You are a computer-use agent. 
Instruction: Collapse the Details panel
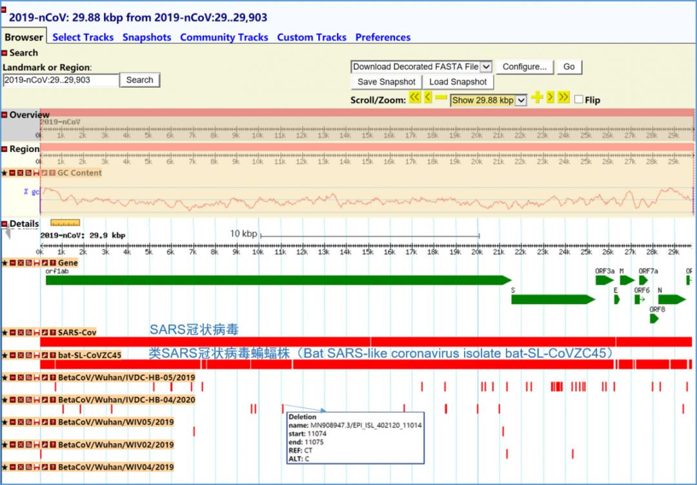tap(5, 224)
